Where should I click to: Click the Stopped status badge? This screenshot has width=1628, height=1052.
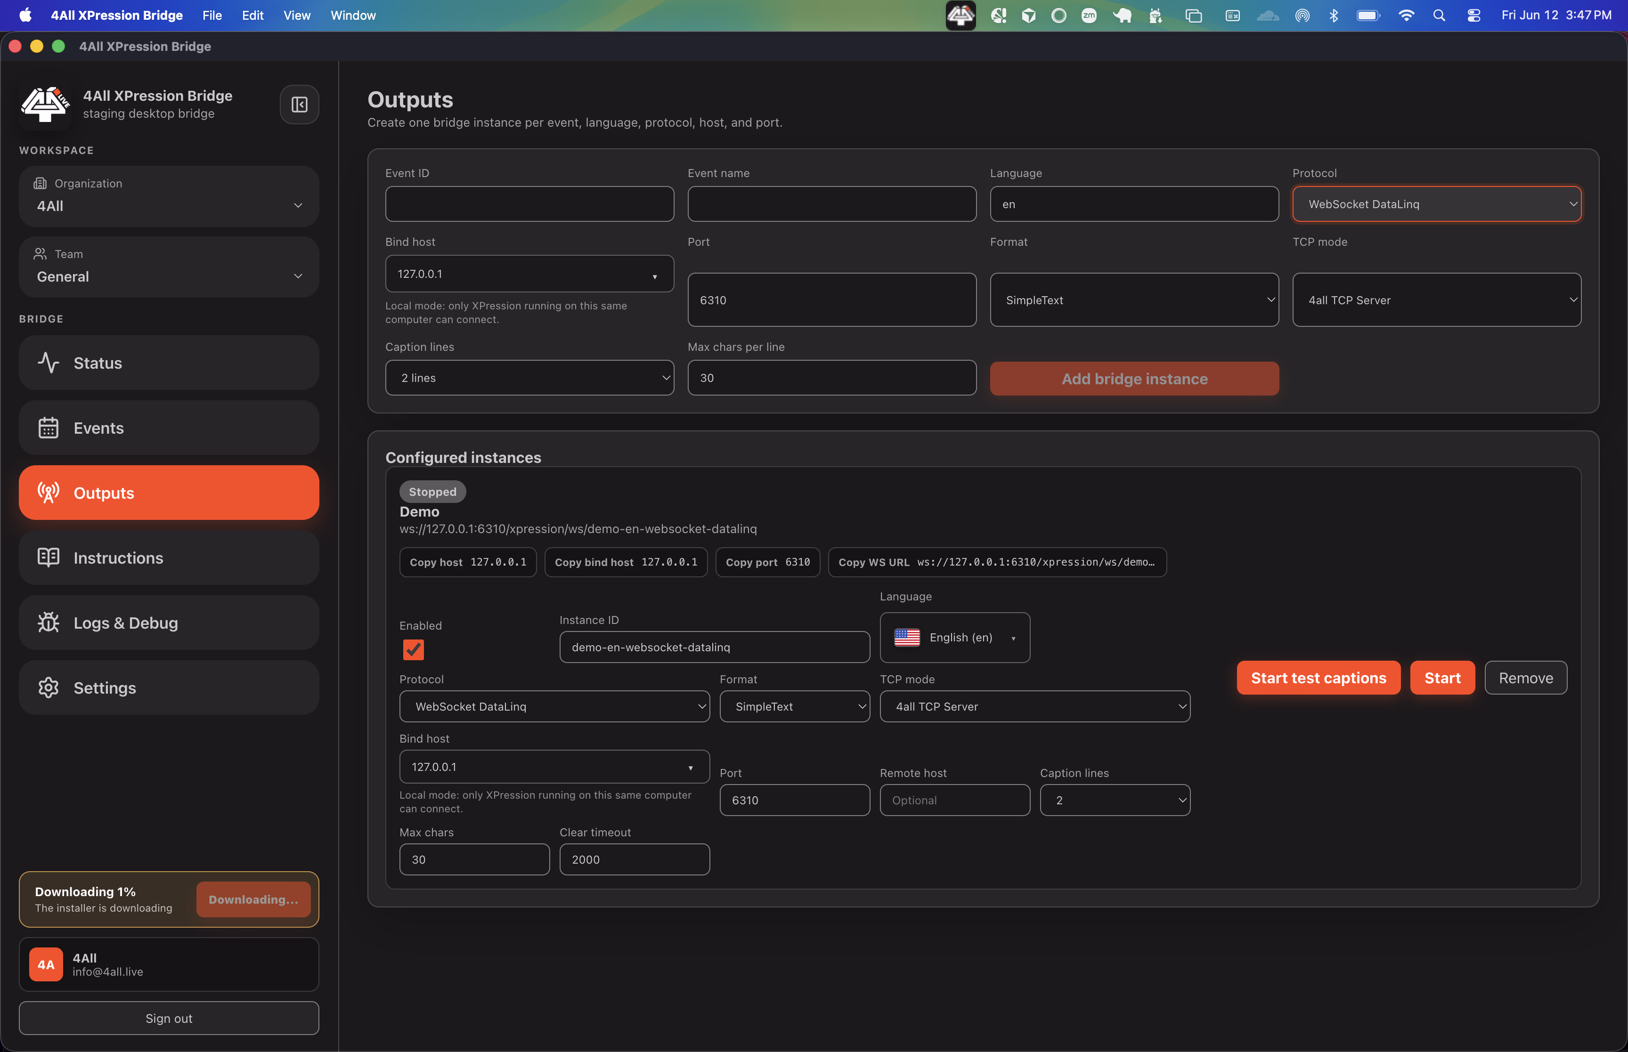tap(432, 492)
